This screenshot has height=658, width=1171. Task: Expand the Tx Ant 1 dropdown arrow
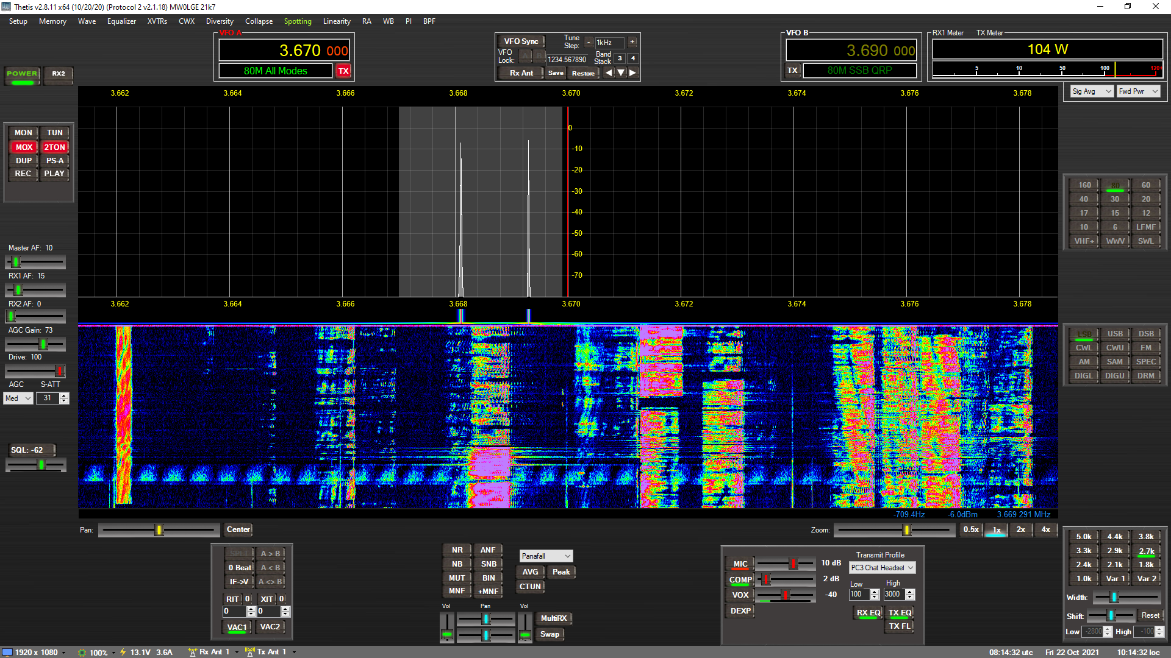pos(294,653)
